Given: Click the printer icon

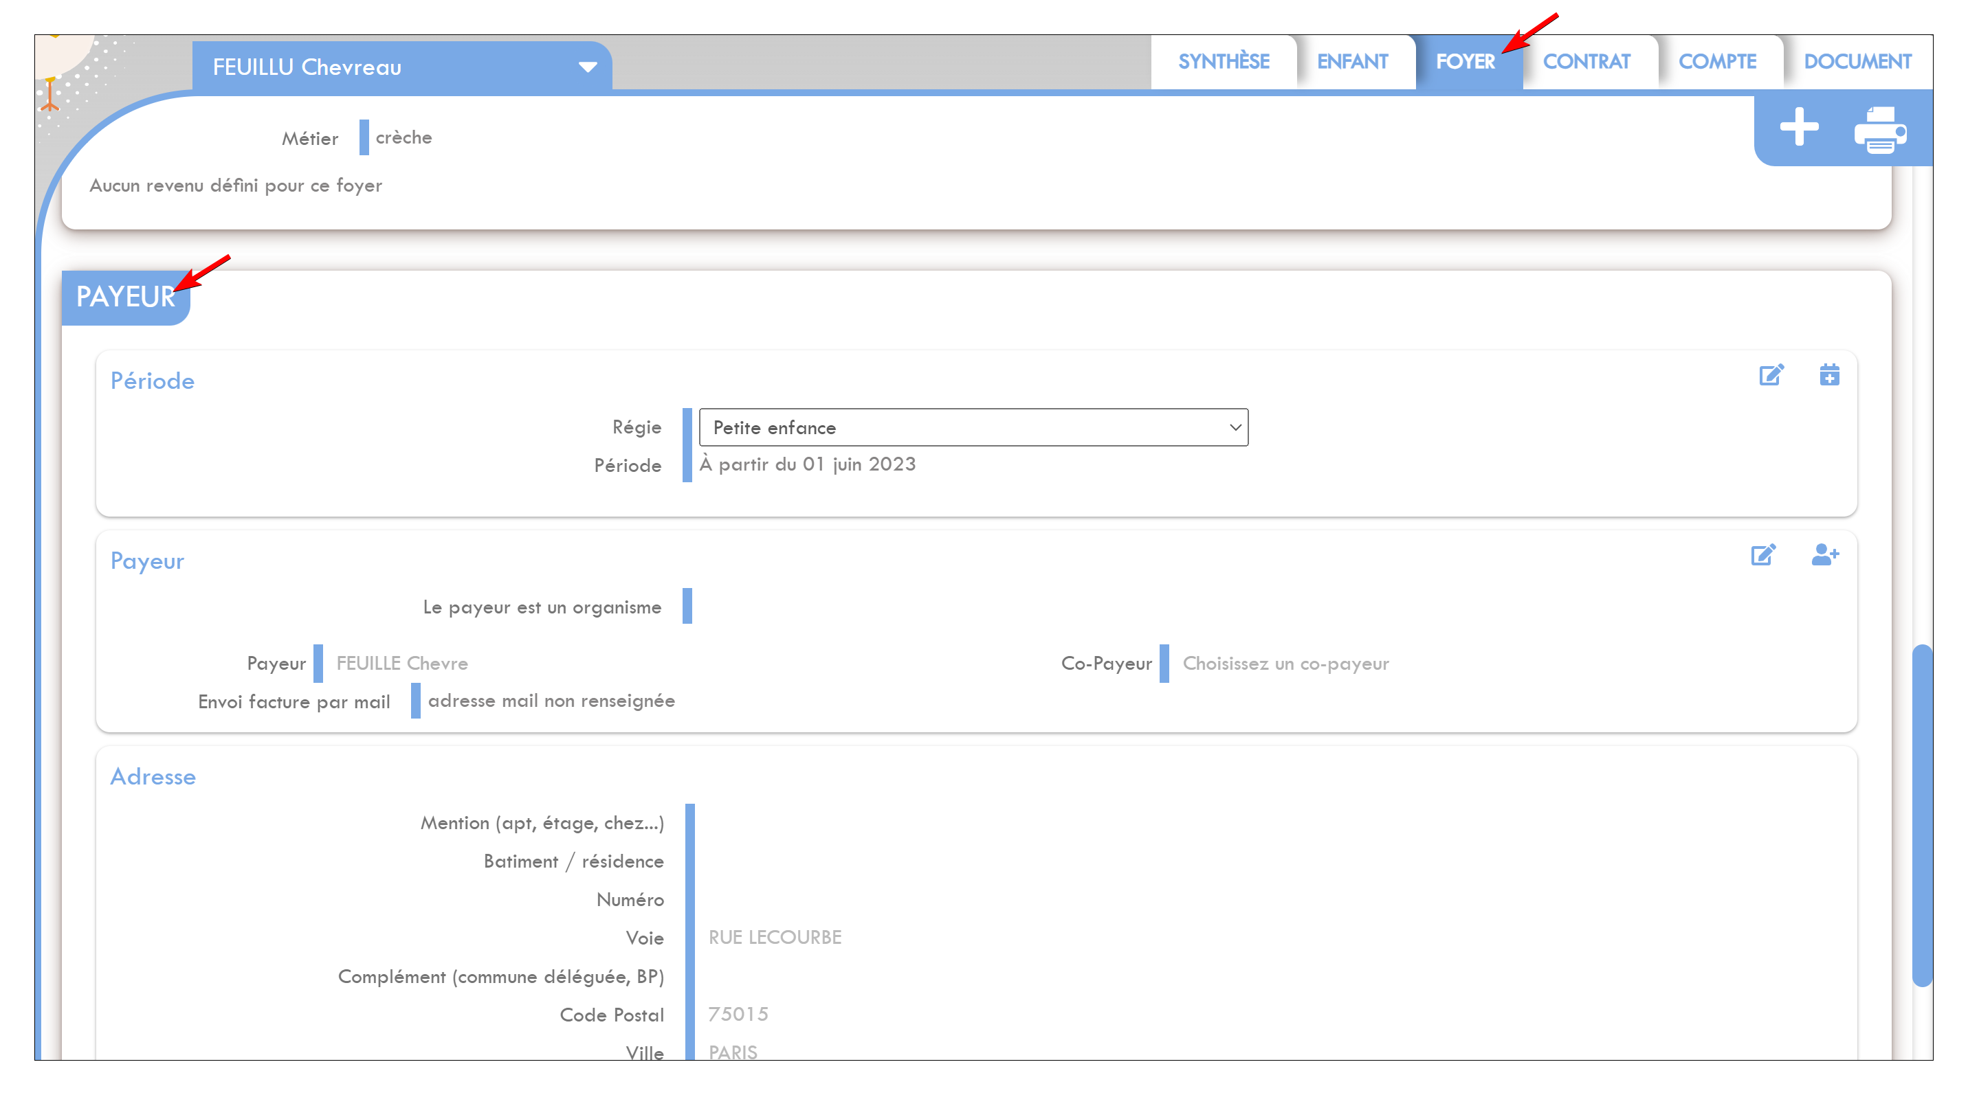Looking at the screenshot, I should [1879, 129].
